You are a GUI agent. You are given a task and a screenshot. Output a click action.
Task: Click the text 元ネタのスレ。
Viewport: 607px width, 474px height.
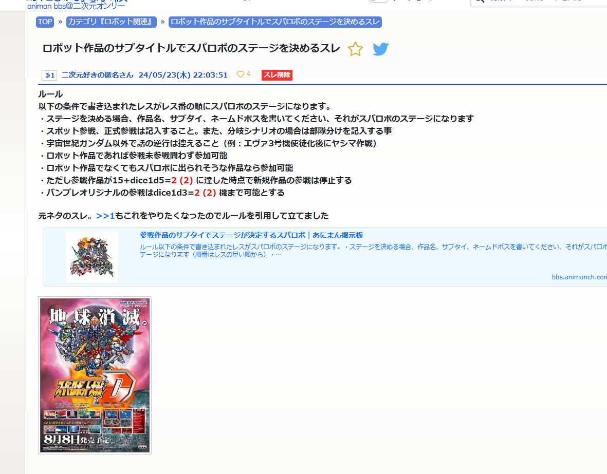coord(66,216)
